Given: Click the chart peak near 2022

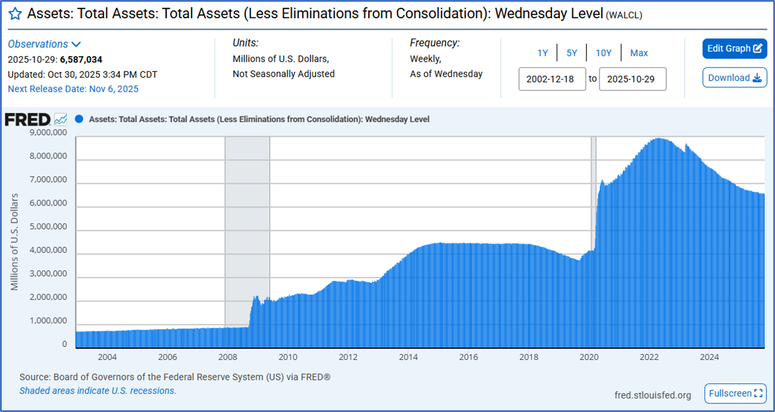Looking at the screenshot, I should coord(658,139).
